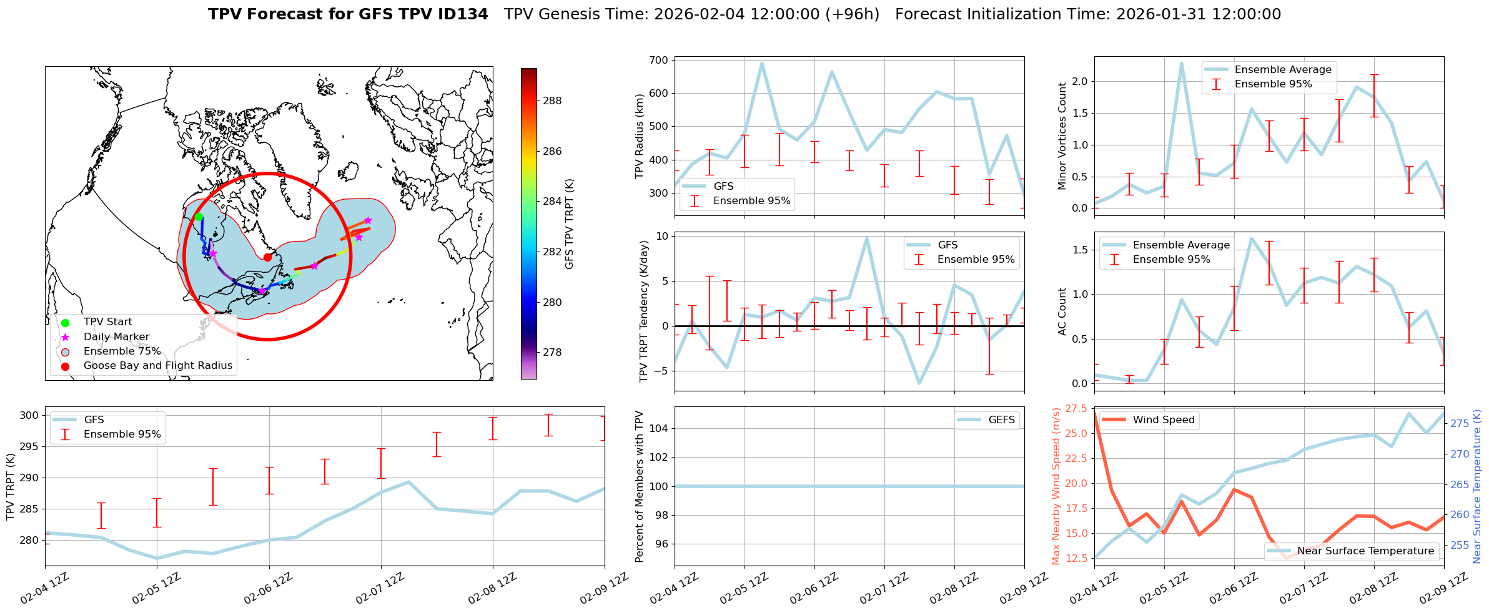Click the "Forecast Initialization Time" header text
Image resolution: width=1489 pixels, height=613 pixels.
tap(1087, 14)
